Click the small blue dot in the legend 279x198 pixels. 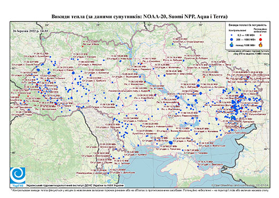(x=232, y=36)
